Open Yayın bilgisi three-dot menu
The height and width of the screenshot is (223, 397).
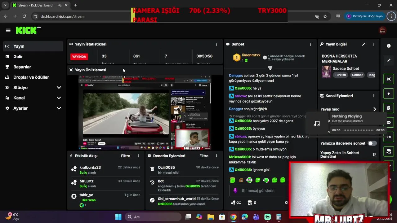(x=373, y=44)
